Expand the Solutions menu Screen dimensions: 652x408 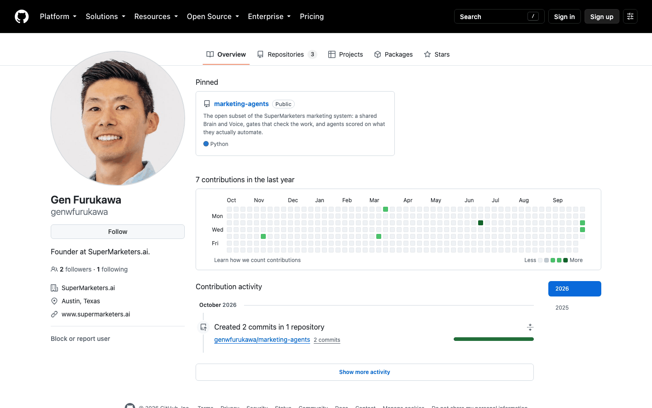(105, 16)
